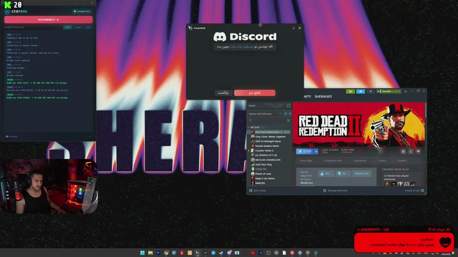Open Steam notifications bell

pos(371,91)
